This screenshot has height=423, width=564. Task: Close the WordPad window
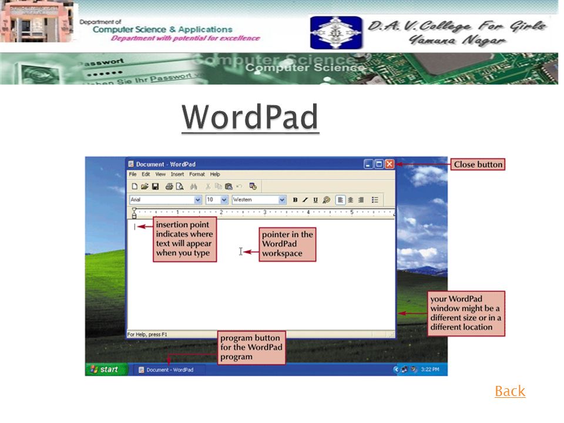tap(390, 164)
